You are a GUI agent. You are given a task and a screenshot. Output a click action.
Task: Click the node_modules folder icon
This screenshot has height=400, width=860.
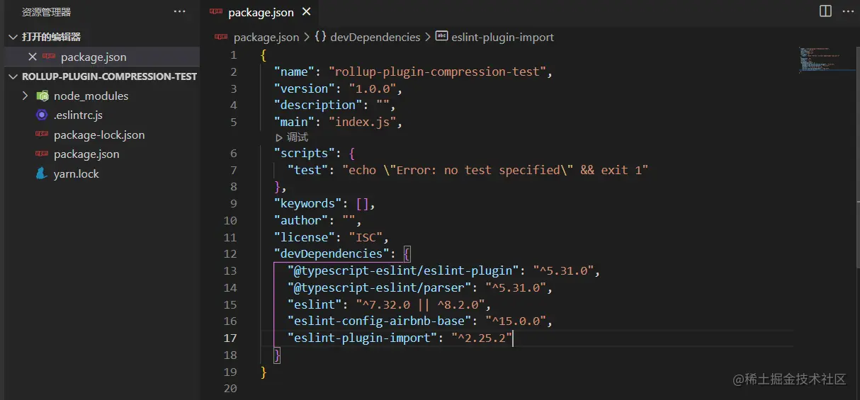click(x=43, y=96)
